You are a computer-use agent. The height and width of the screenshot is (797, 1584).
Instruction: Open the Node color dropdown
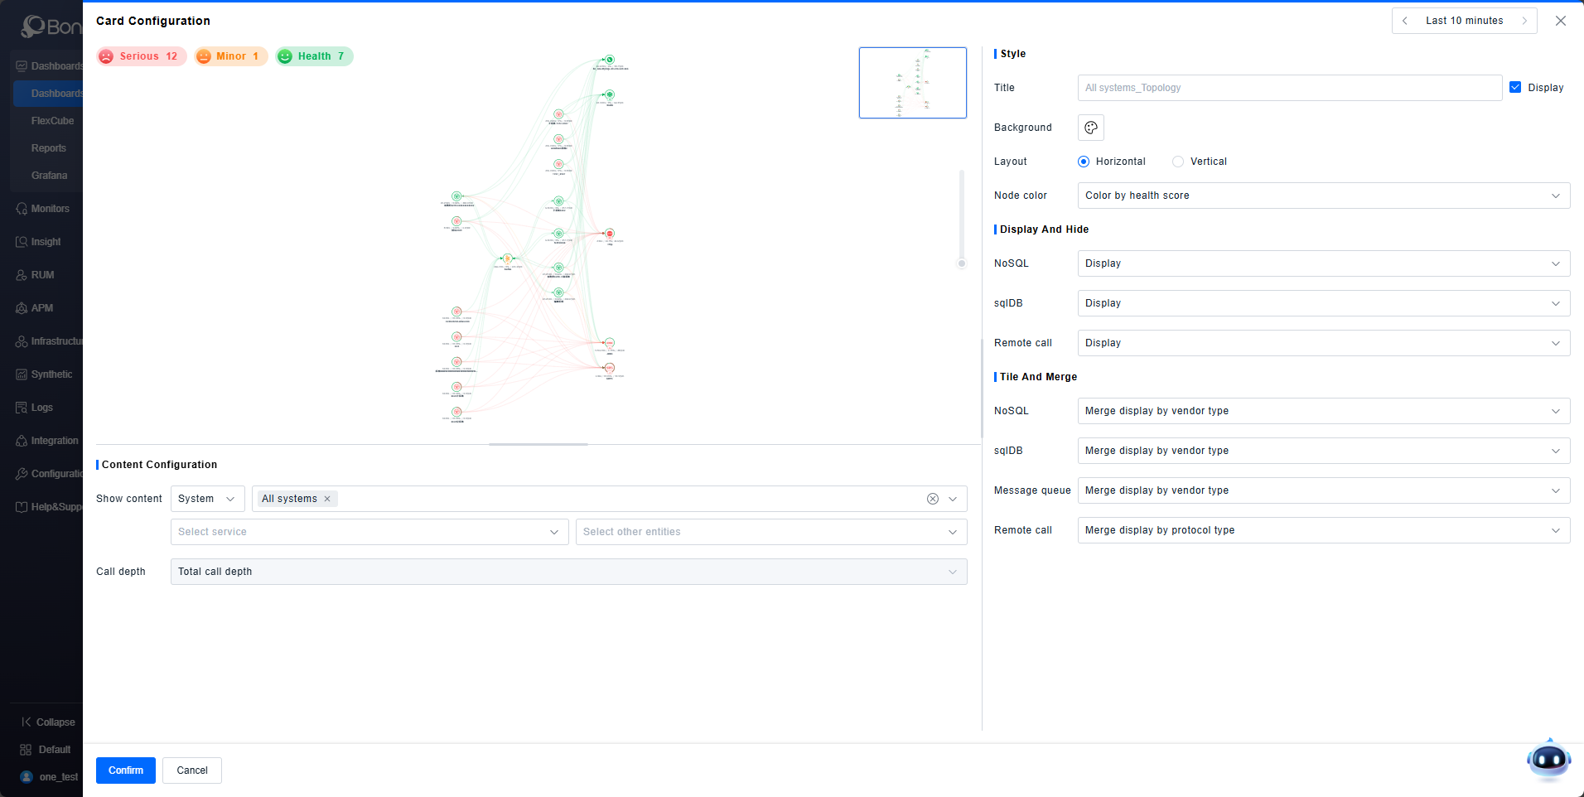pyautogui.click(x=1323, y=196)
